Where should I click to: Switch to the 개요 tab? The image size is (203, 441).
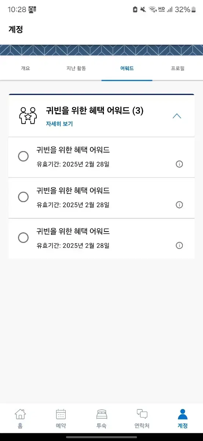point(25,68)
